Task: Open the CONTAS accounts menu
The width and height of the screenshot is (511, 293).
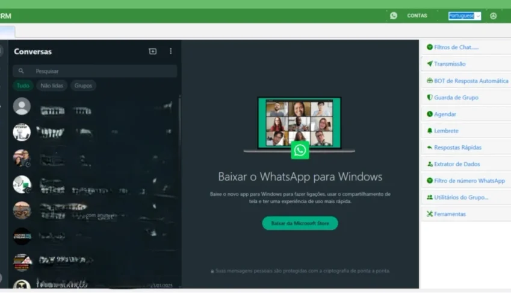Action: tap(417, 16)
